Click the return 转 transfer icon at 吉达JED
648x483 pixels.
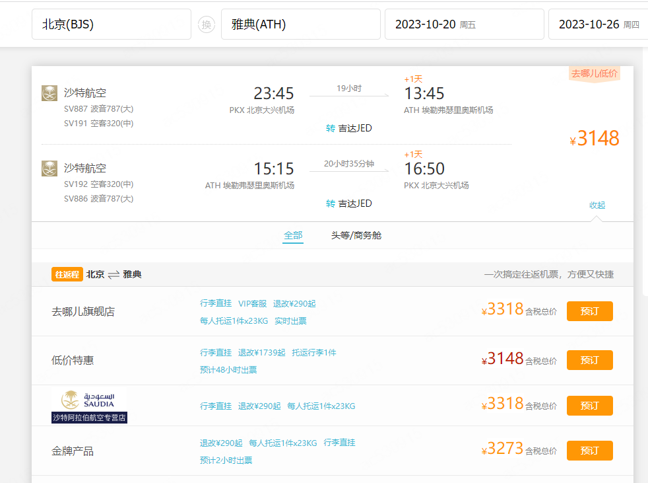pos(330,204)
